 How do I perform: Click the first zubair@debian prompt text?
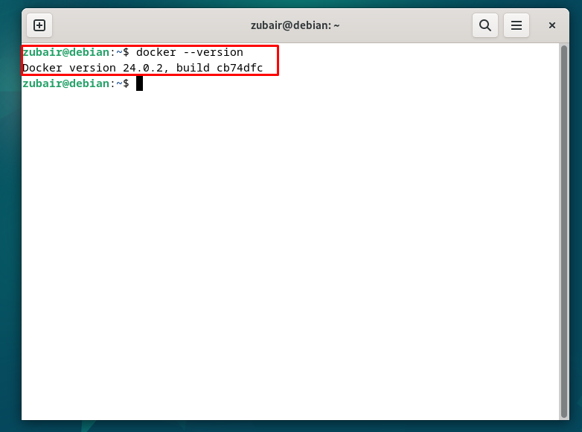[x=65, y=52]
